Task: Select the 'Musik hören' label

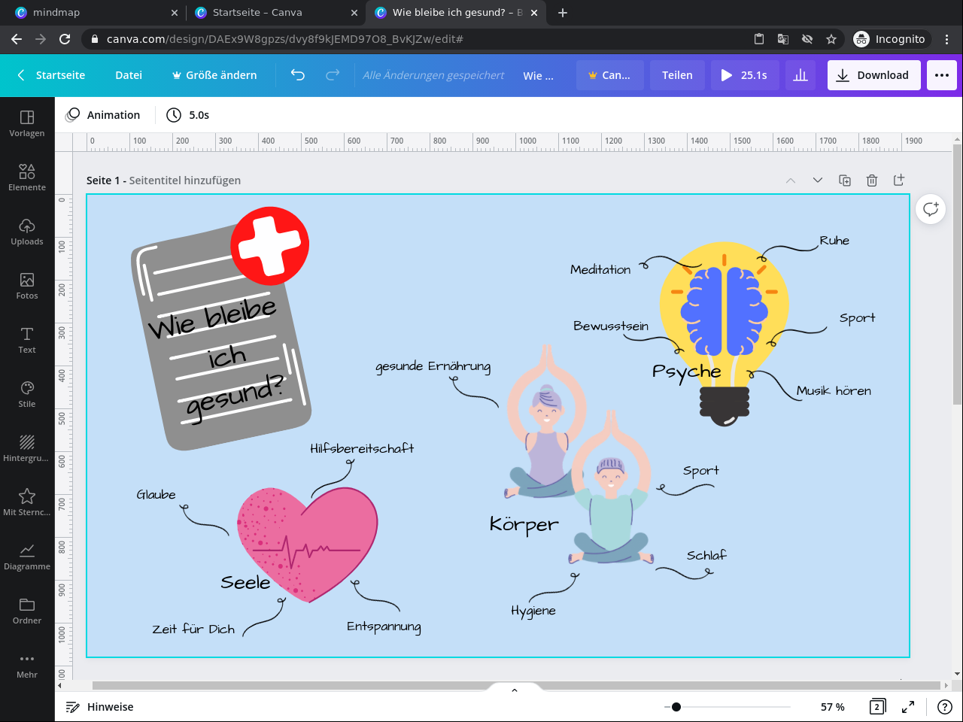Action: (834, 390)
